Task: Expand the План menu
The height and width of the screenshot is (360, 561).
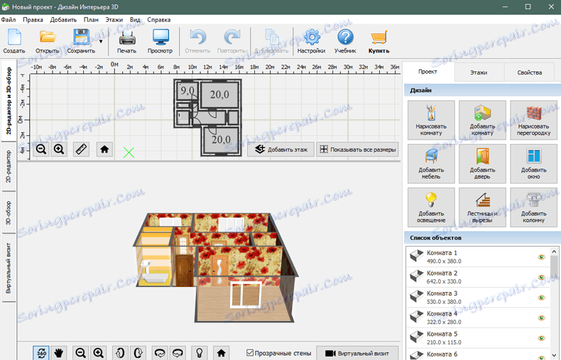Action: coord(91,20)
